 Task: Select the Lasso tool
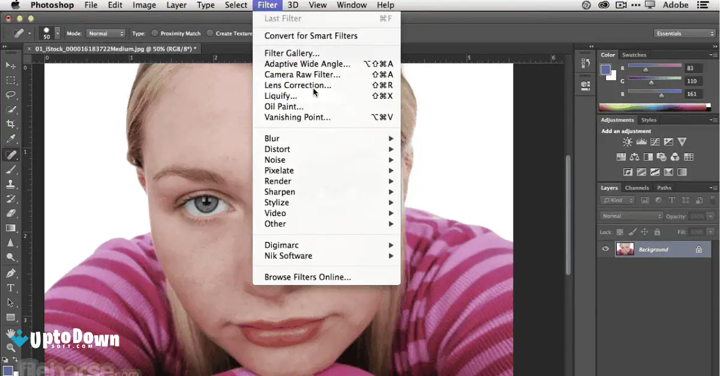(11, 95)
